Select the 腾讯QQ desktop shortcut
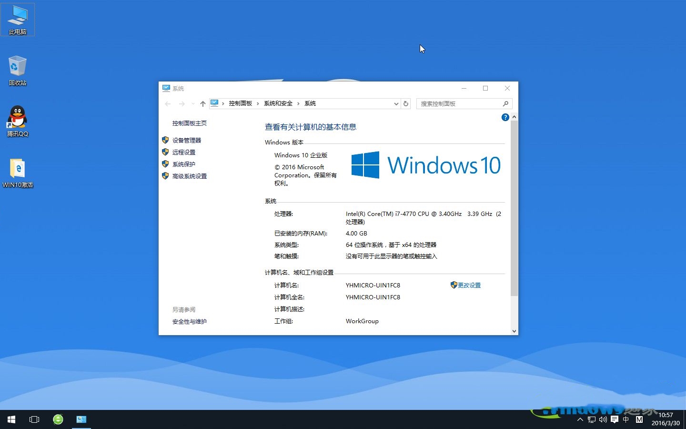 pyautogui.click(x=18, y=121)
